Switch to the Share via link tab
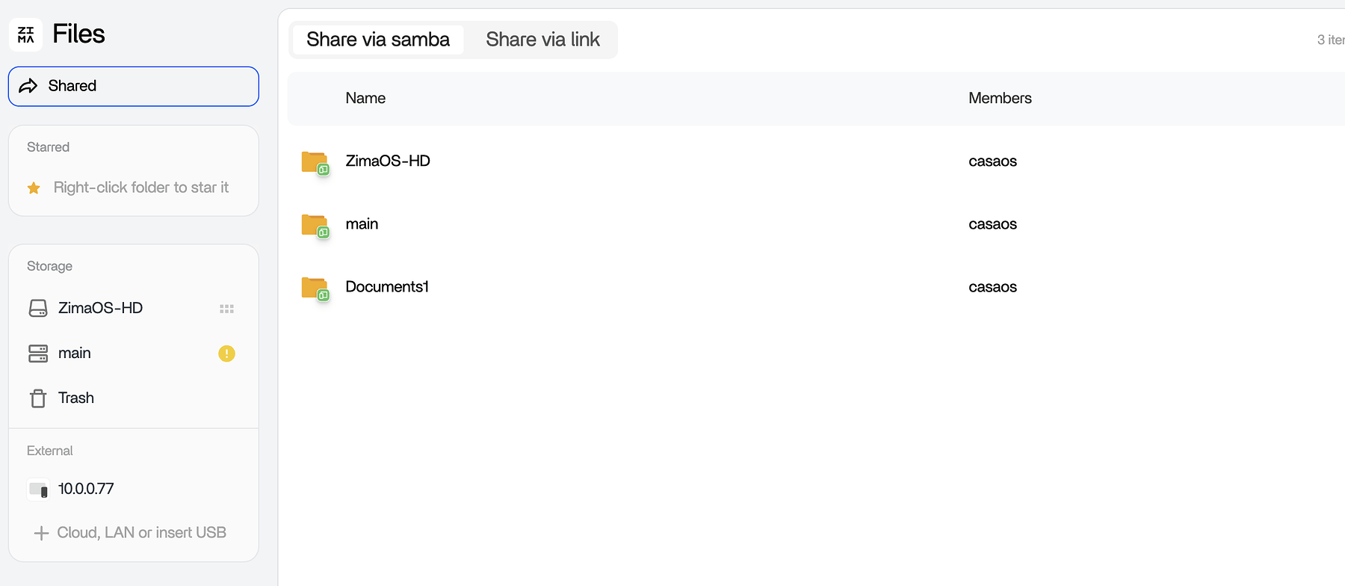The height and width of the screenshot is (586, 1345). 542,40
